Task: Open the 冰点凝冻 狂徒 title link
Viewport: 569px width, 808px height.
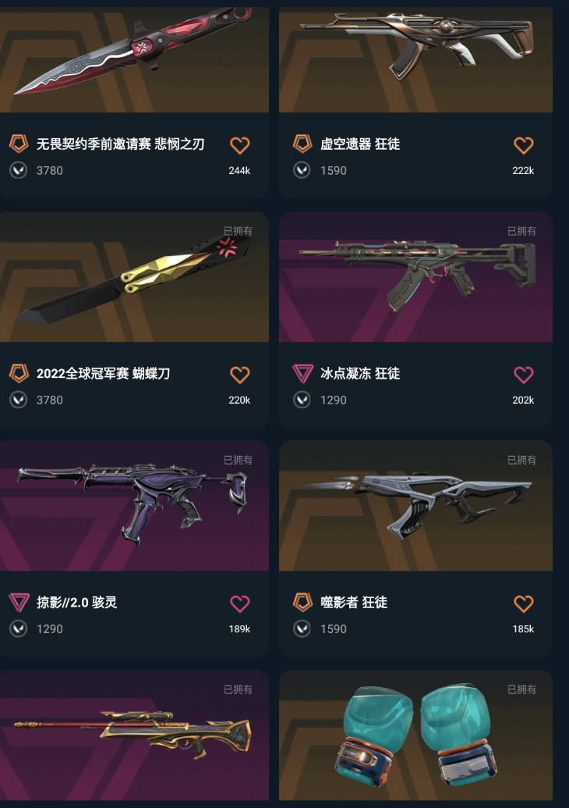Action: click(x=360, y=373)
